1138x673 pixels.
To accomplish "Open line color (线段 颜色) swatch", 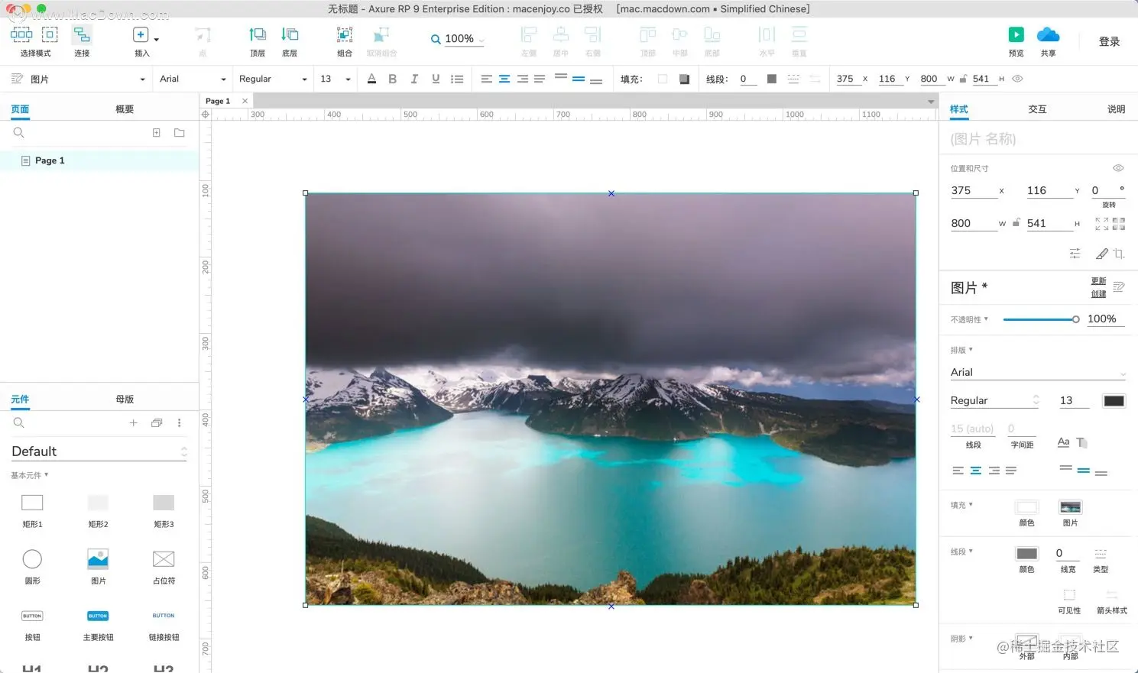I will coord(1026,553).
